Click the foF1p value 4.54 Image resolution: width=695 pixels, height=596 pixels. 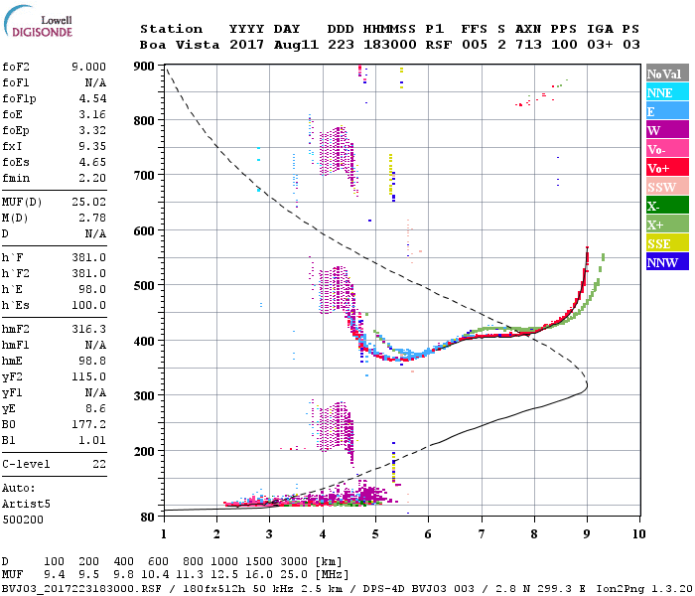[x=92, y=99]
